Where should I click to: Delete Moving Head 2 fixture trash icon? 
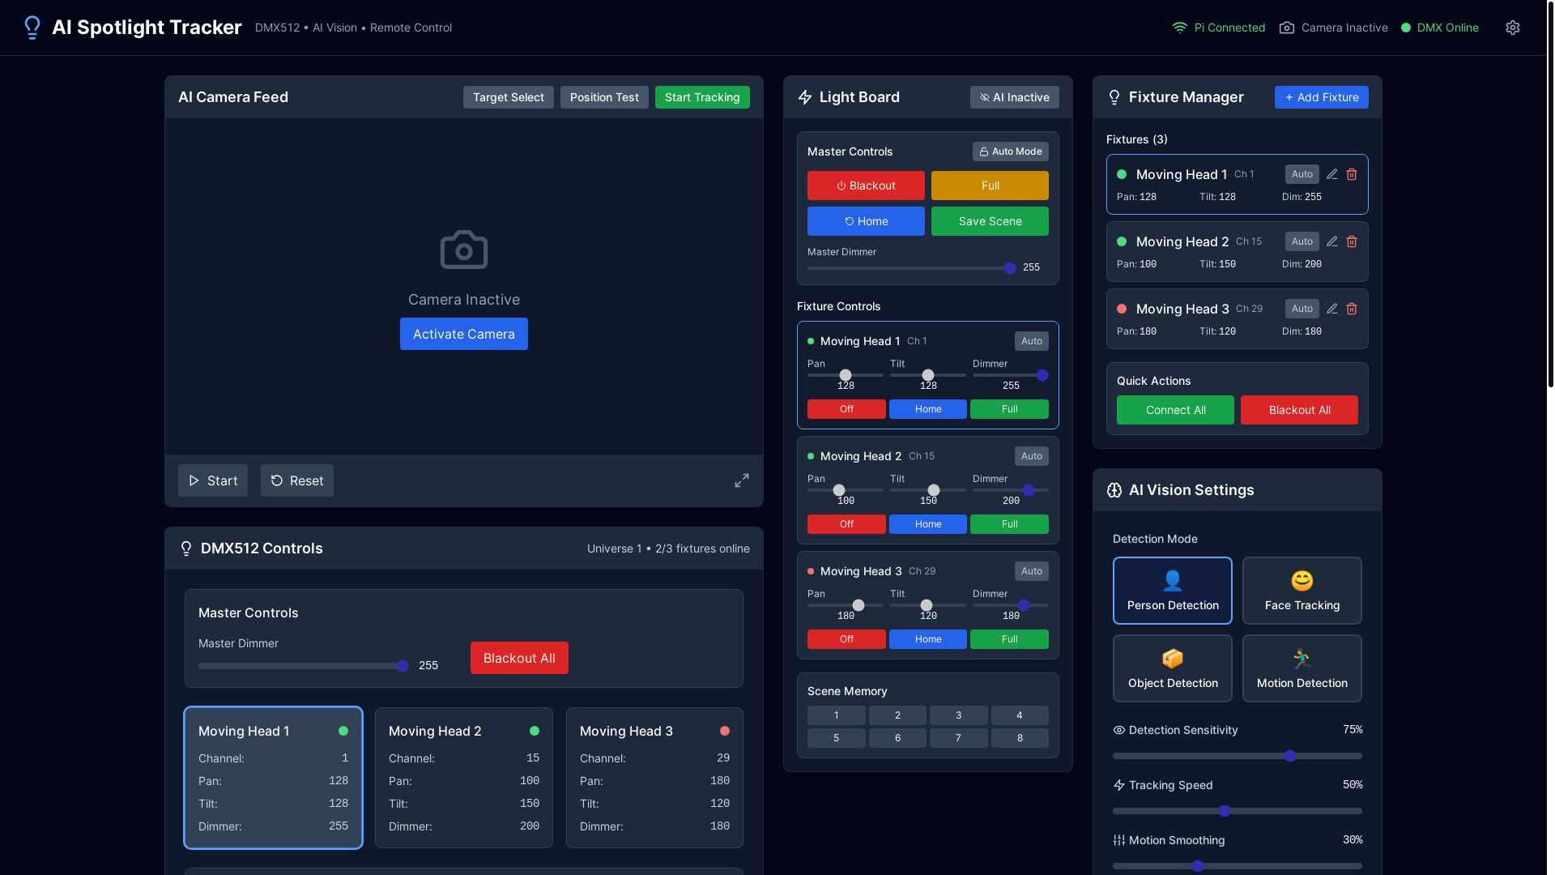pyautogui.click(x=1352, y=241)
